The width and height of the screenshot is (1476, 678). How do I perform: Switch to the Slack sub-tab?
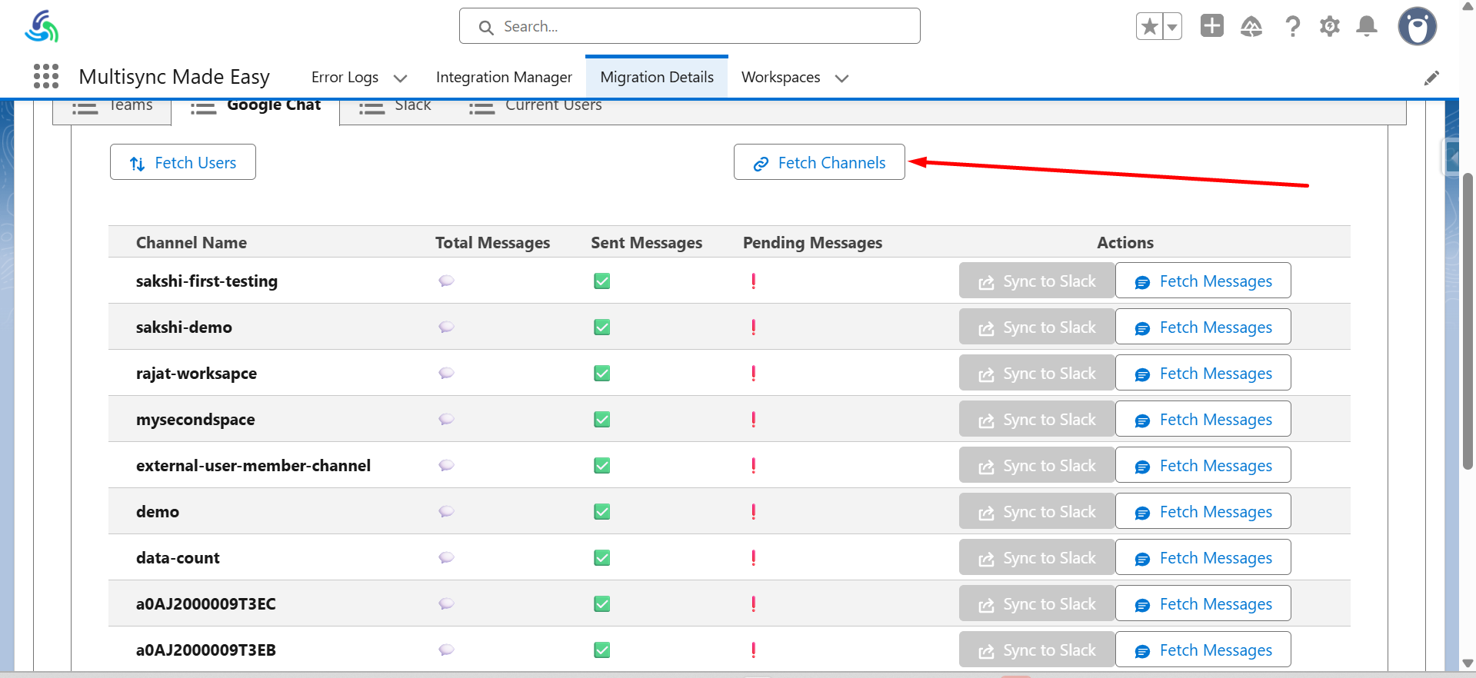[395, 108]
